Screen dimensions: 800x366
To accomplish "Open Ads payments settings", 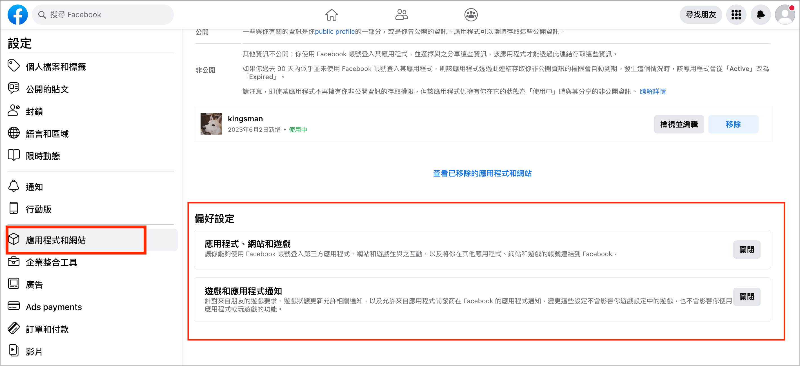I will pos(91,307).
